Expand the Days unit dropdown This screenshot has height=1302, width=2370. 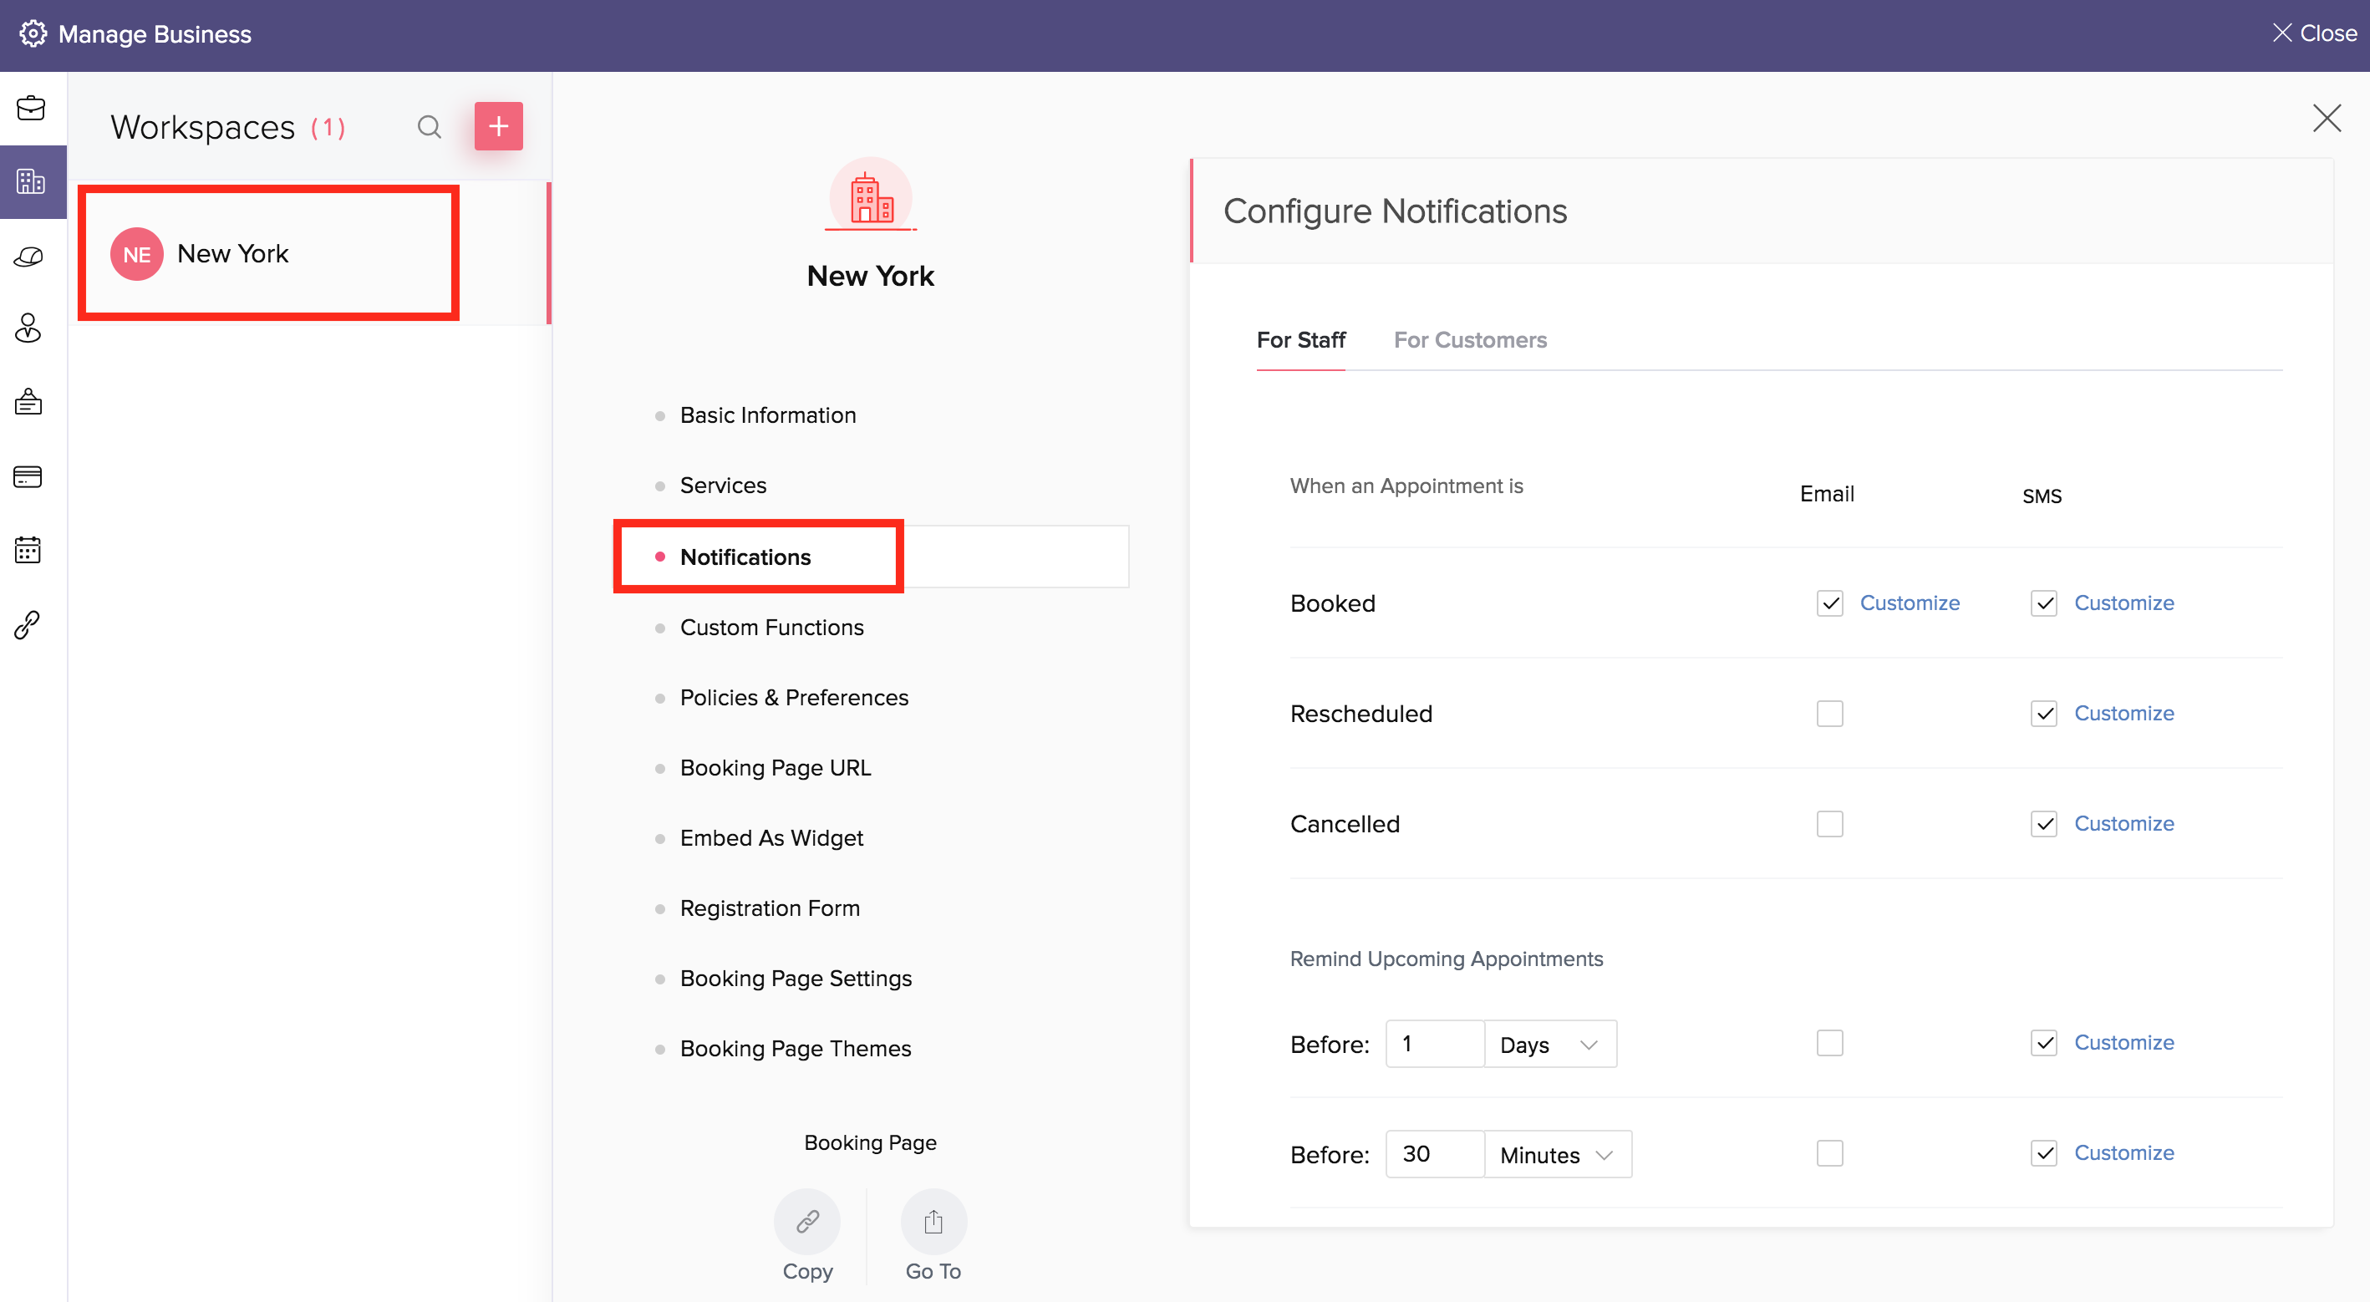1550,1045
